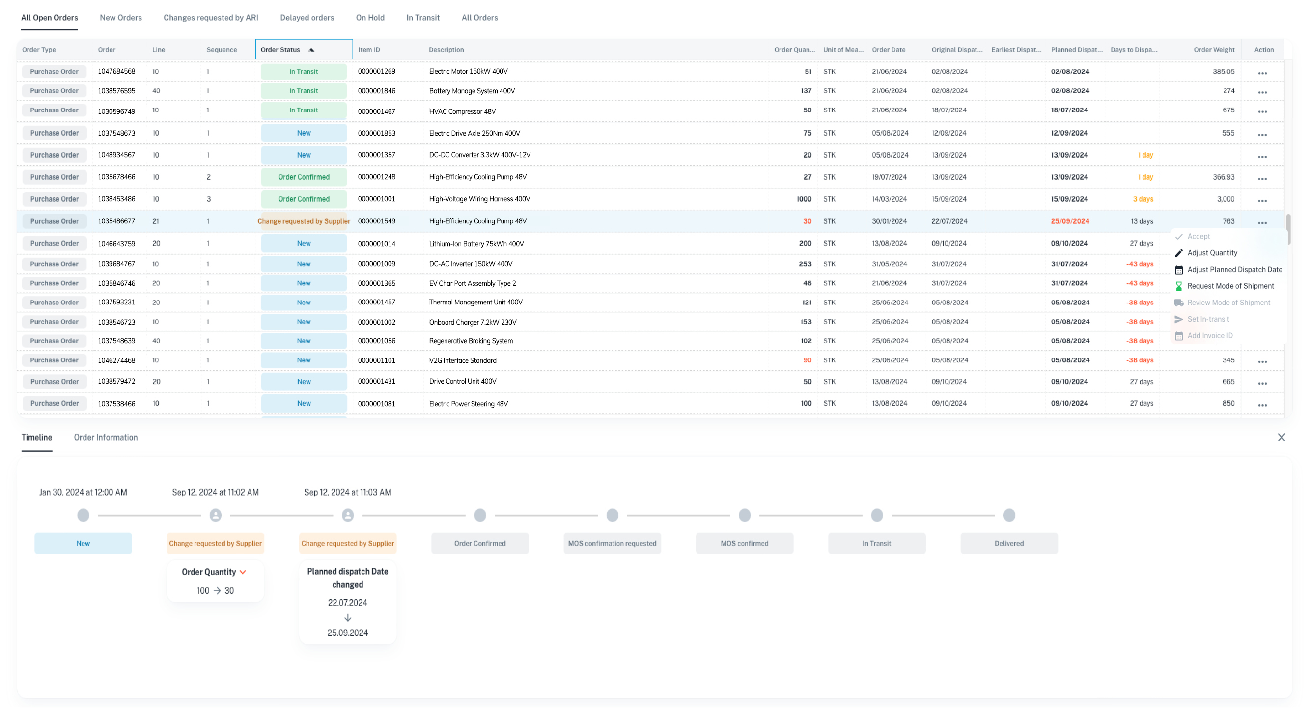This screenshot has width=1310, height=716.
Task: Choose Adjust Quantity from the action menu
Action: click(x=1212, y=253)
